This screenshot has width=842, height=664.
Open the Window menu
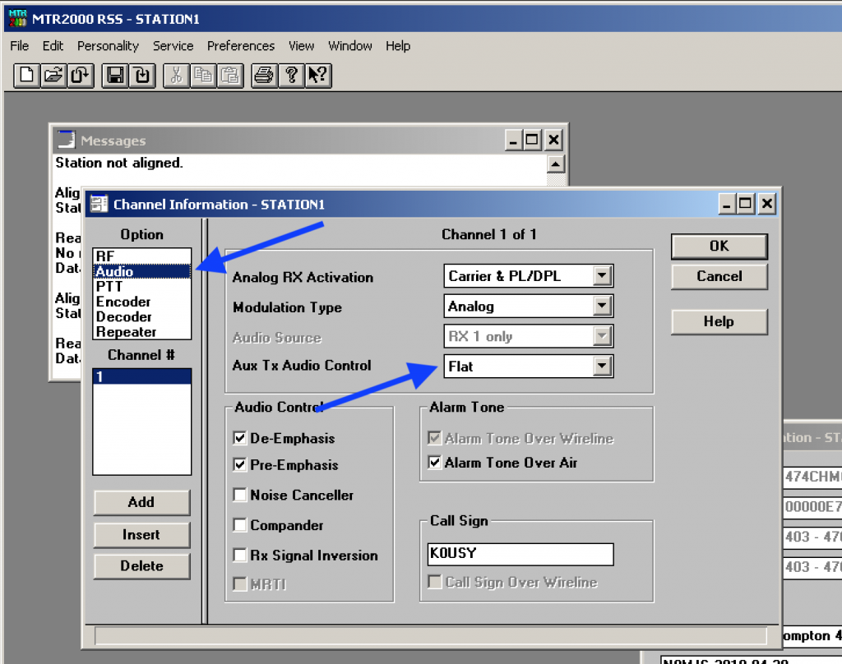tap(350, 46)
